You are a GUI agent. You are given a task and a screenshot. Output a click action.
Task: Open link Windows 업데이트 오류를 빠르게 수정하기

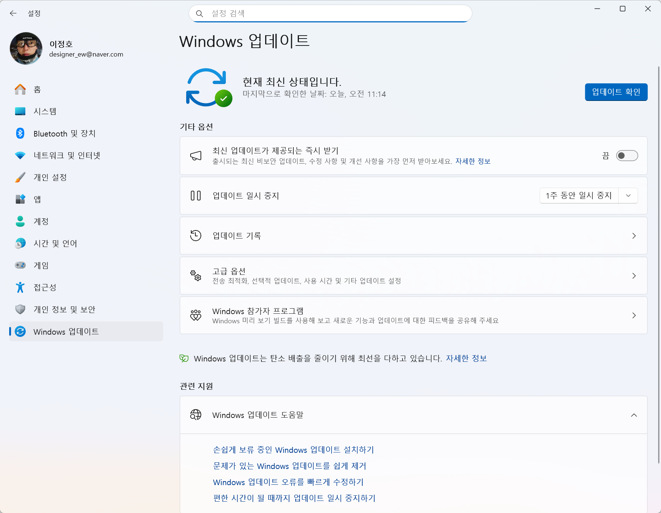[288, 482]
